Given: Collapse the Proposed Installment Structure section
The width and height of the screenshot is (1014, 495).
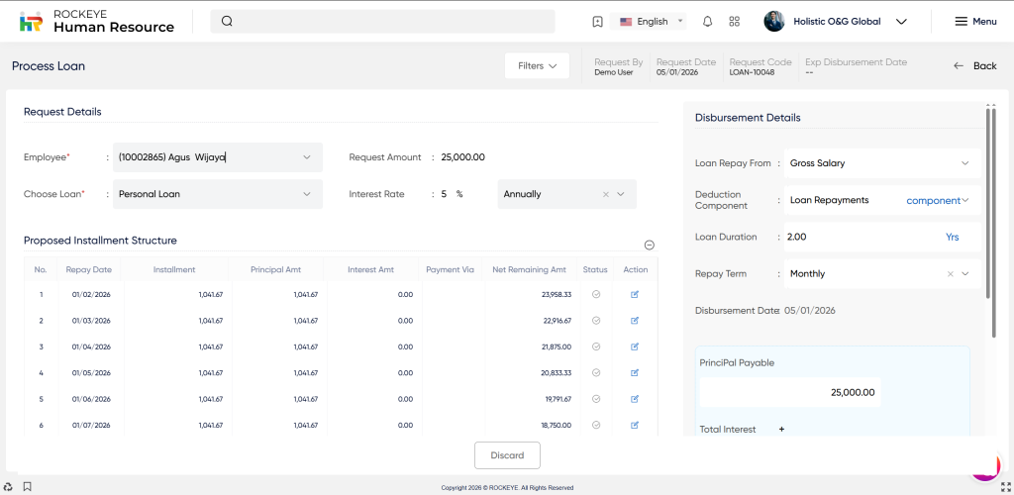Looking at the screenshot, I should 649,245.
